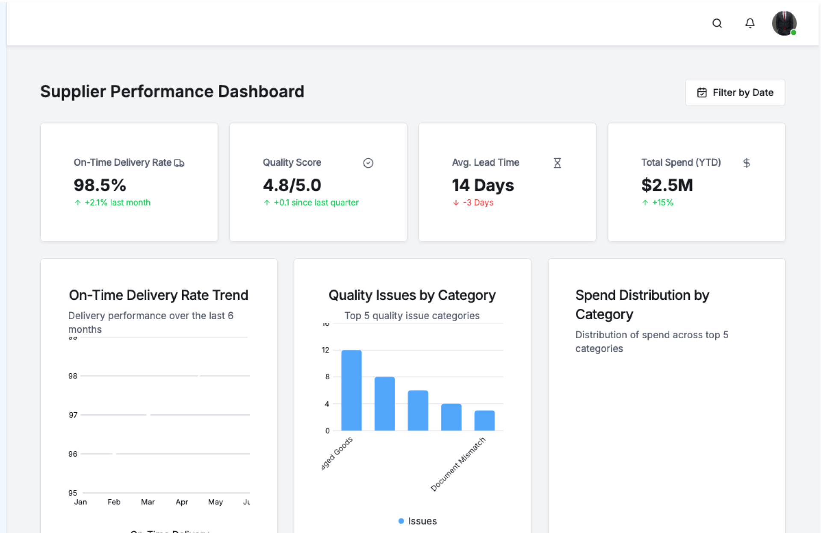The image size is (821, 533).
Task: Click the Mar label on the trend chart axis
Action: [x=148, y=502]
